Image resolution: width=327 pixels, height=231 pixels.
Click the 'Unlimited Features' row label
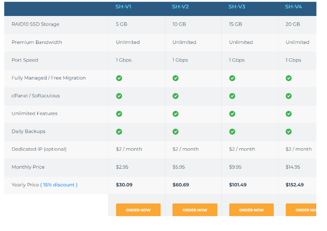34,114
